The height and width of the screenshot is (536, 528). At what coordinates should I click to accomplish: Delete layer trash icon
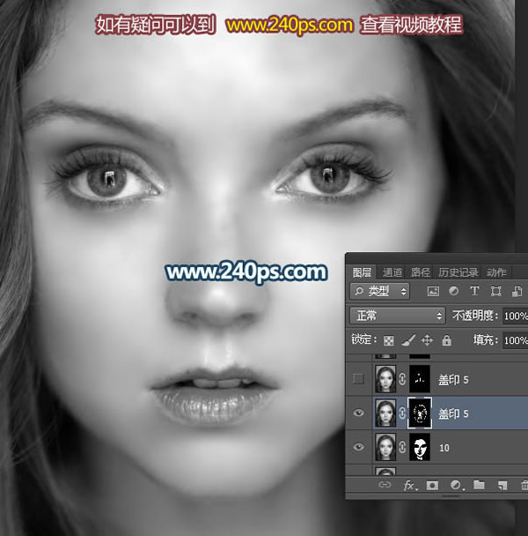pyautogui.click(x=524, y=485)
